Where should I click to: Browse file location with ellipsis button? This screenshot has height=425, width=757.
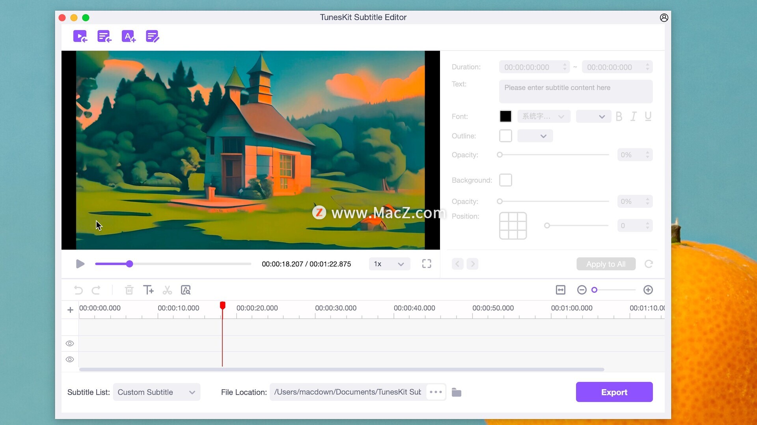tap(436, 392)
